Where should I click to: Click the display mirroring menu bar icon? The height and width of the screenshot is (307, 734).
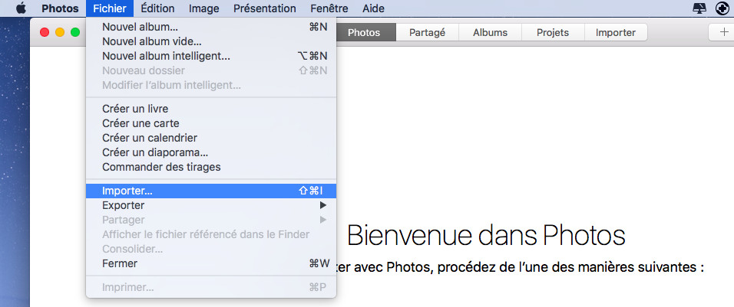point(701,8)
